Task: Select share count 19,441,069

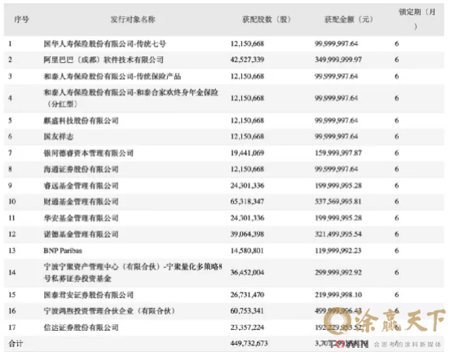Action: (x=247, y=153)
